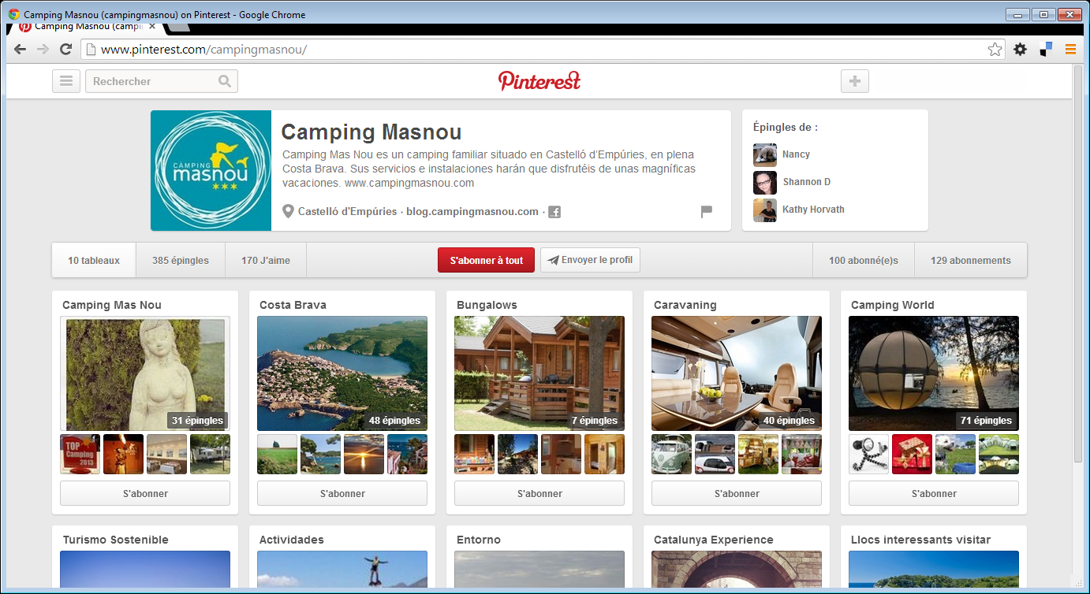The image size is (1090, 594).
Task: Subscribe to the Costa Brava board
Action: [x=342, y=494]
